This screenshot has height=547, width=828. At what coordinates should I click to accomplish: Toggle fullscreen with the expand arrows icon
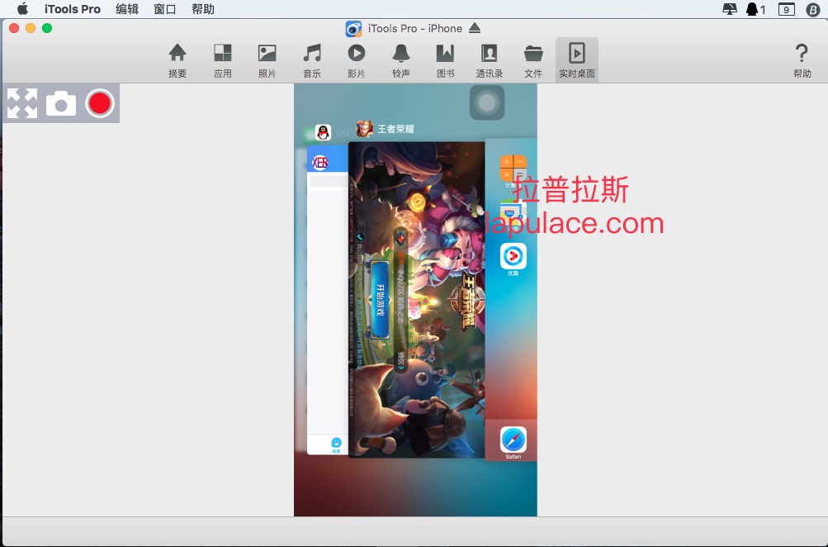[22, 103]
